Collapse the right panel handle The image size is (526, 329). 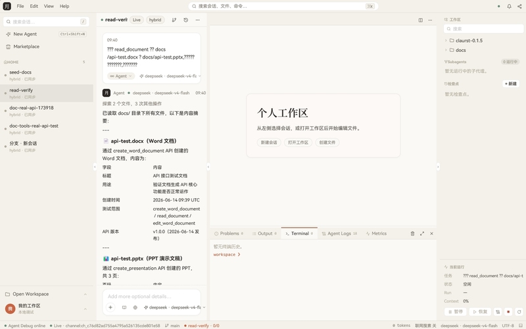click(438, 166)
